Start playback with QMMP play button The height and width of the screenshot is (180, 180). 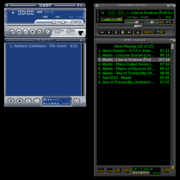click(19, 32)
